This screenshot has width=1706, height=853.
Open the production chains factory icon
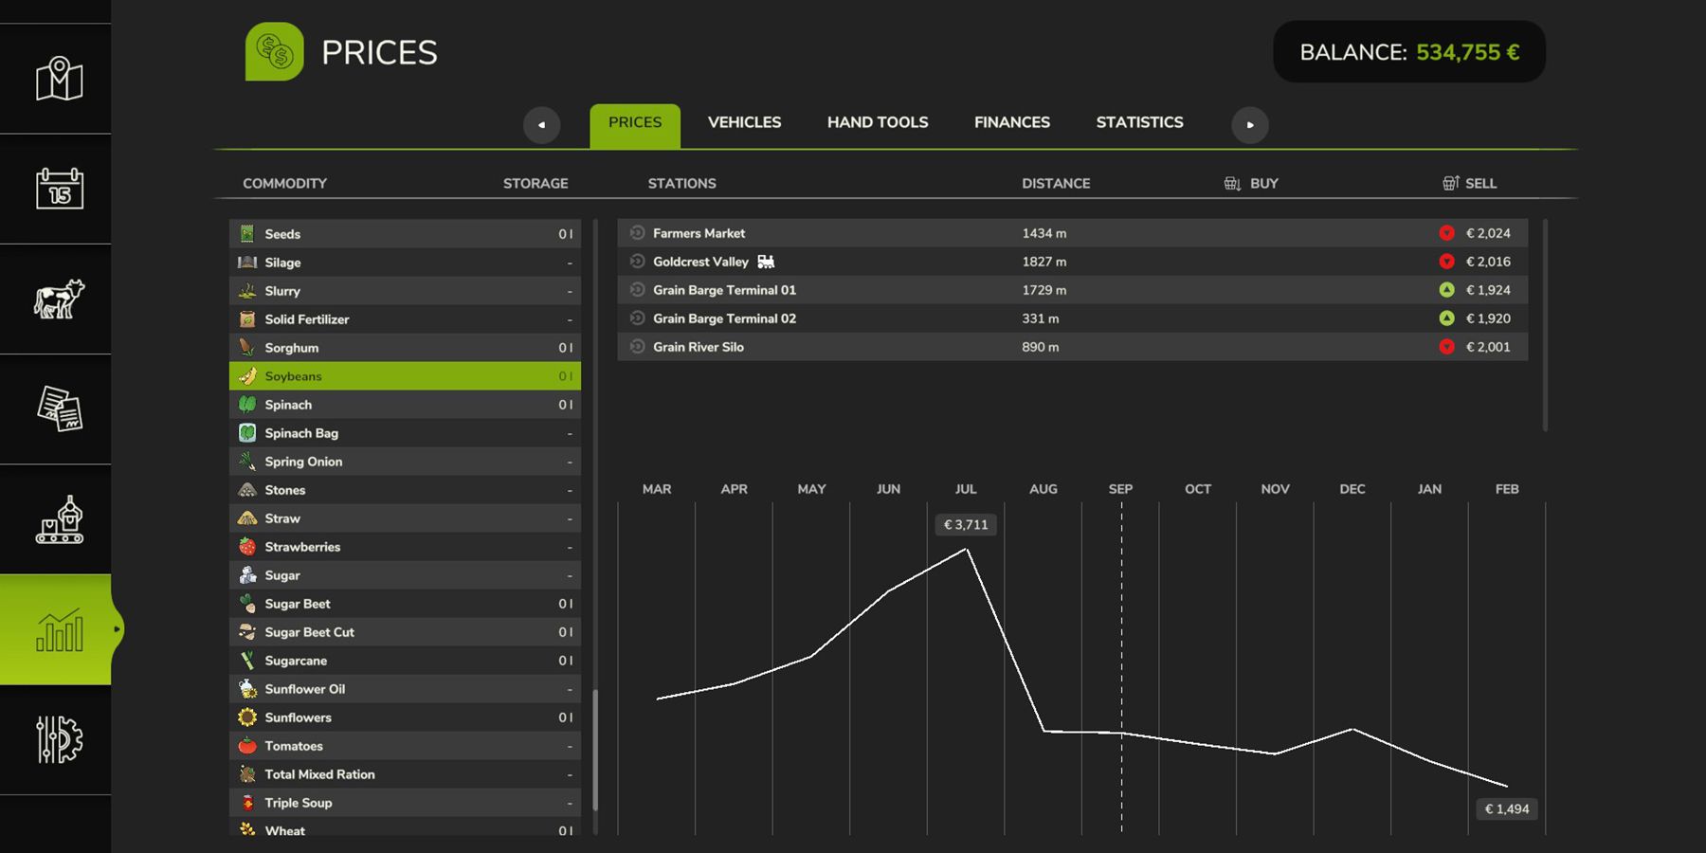59,519
